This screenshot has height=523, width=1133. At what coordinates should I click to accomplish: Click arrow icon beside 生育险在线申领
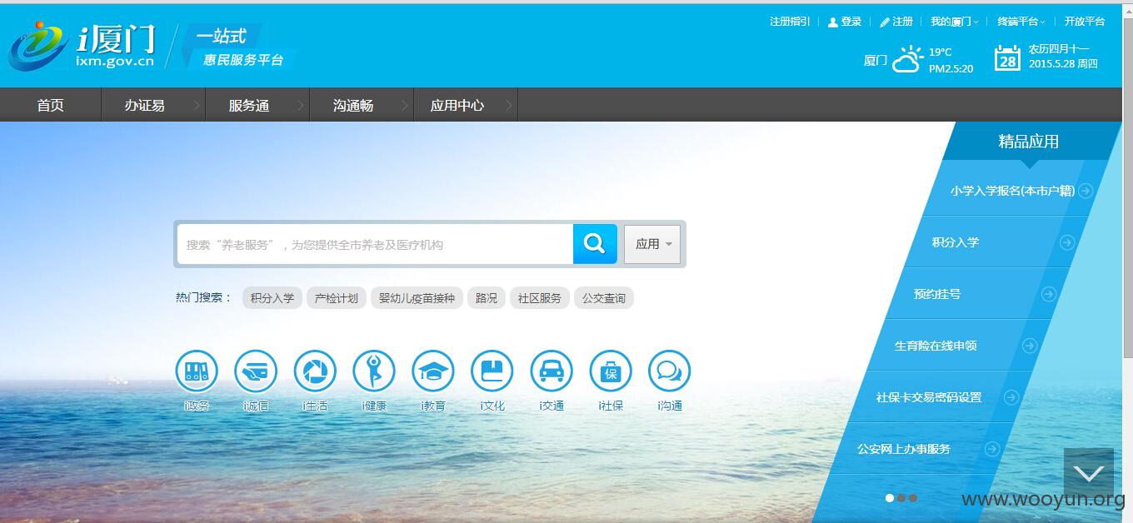(x=1030, y=346)
